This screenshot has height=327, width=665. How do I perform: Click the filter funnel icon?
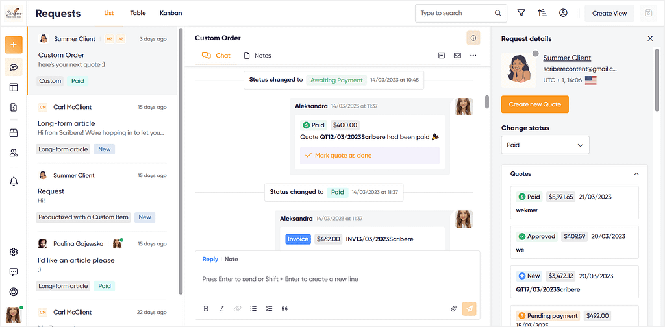(521, 13)
